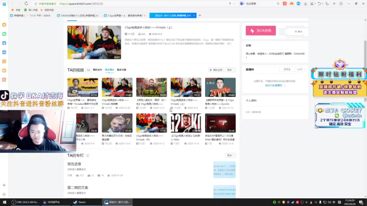Open the S1mple (中) video title link
367x206 pixels.
[x=151, y=138]
